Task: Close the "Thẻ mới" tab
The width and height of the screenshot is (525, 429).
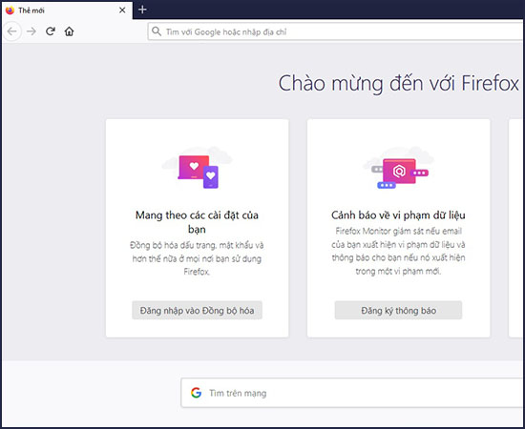Action: click(x=122, y=10)
